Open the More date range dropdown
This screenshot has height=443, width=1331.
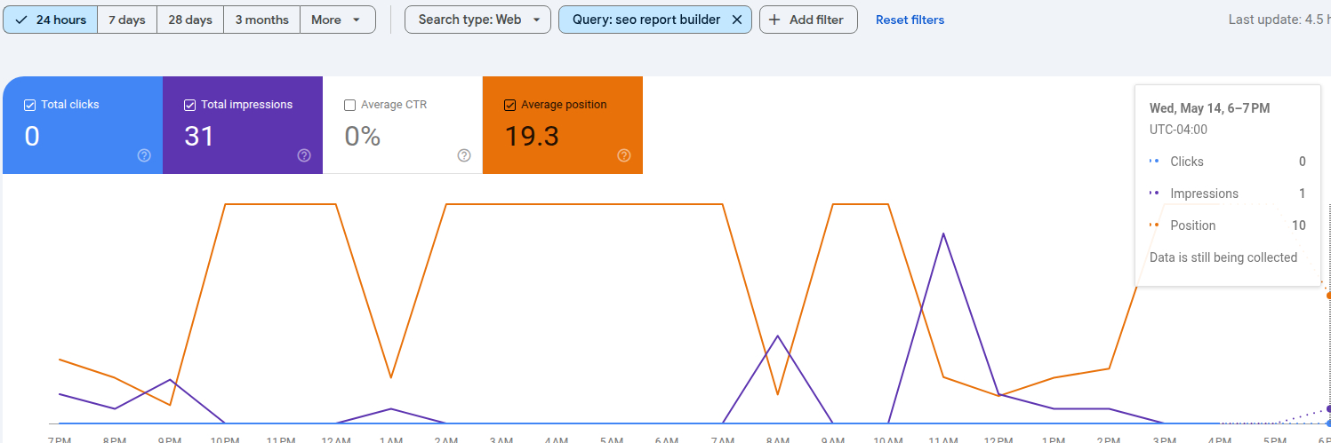click(x=337, y=20)
